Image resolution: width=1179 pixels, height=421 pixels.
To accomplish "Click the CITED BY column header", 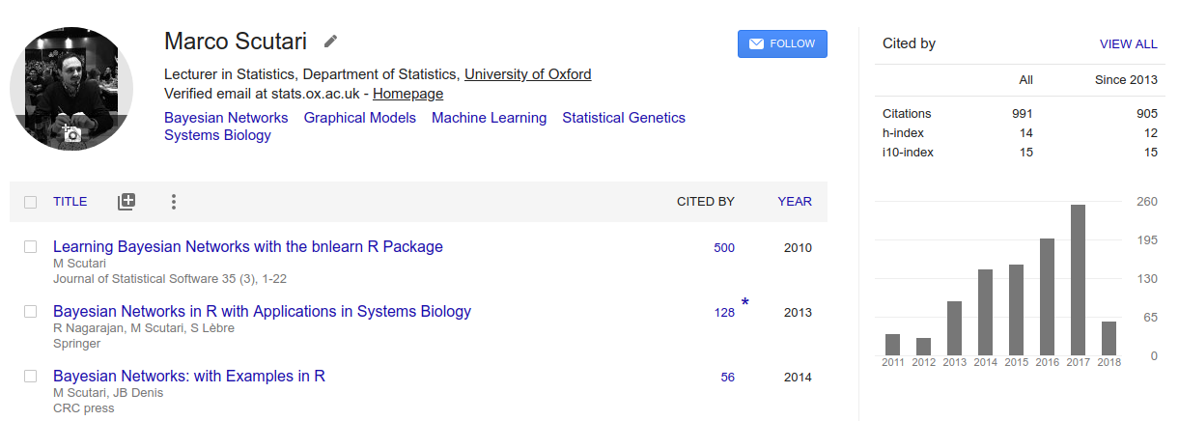I will point(706,202).
